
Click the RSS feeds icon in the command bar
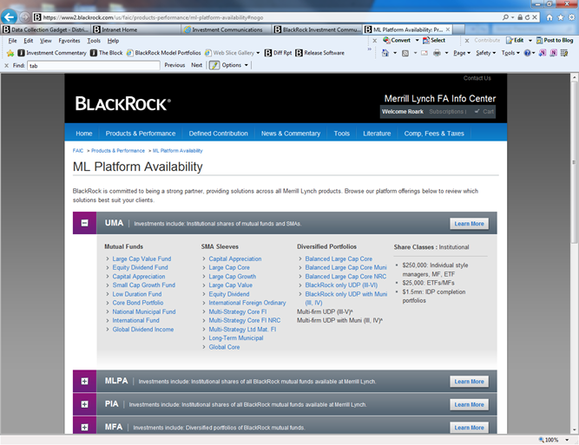click(x=405, y=53)
